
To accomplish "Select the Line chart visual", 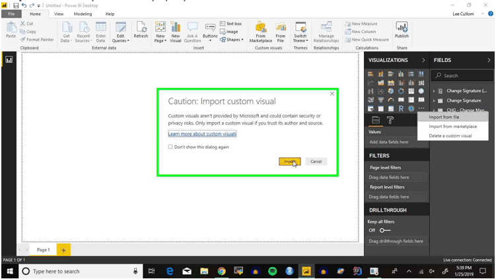I will click(371, 83).
